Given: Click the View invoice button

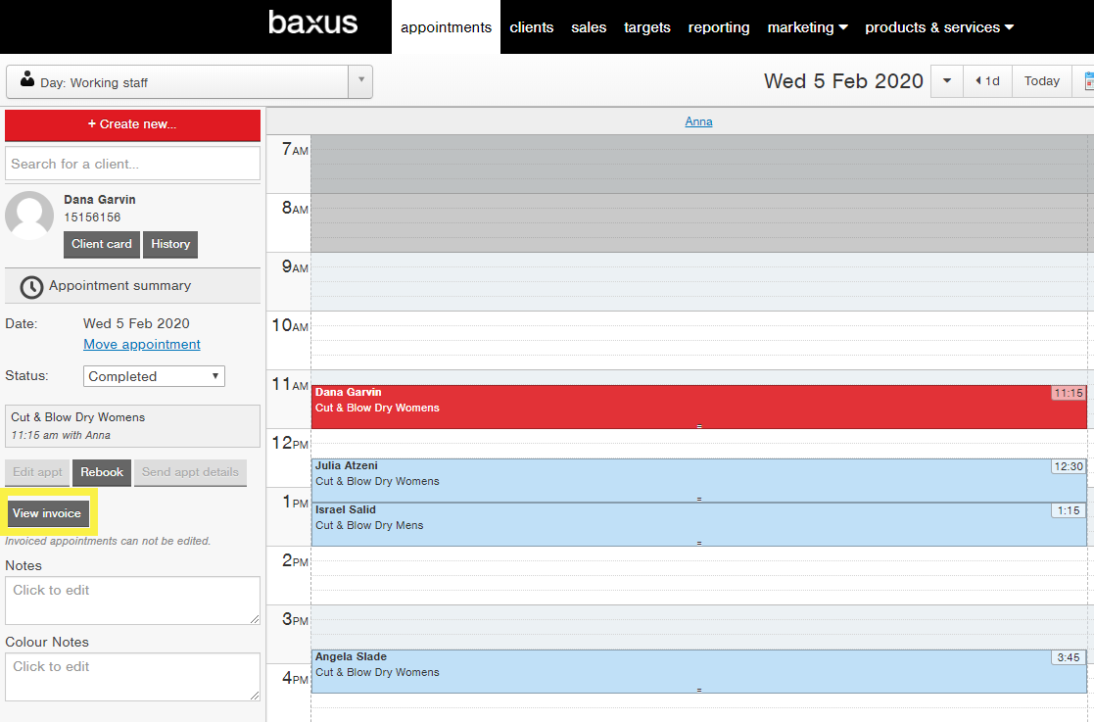Looking at the screenshot, I should click(x=47, y=513).
